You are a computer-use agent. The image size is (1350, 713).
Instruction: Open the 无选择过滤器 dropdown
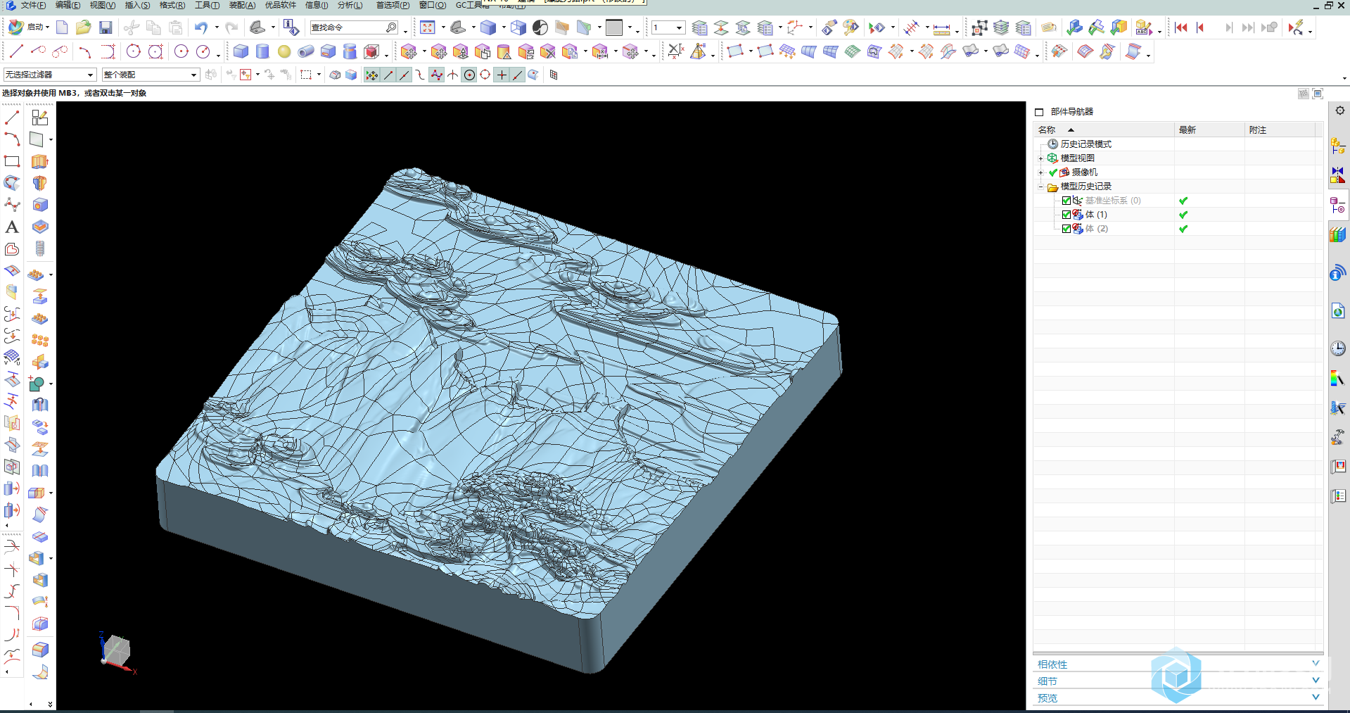[50, 75]
